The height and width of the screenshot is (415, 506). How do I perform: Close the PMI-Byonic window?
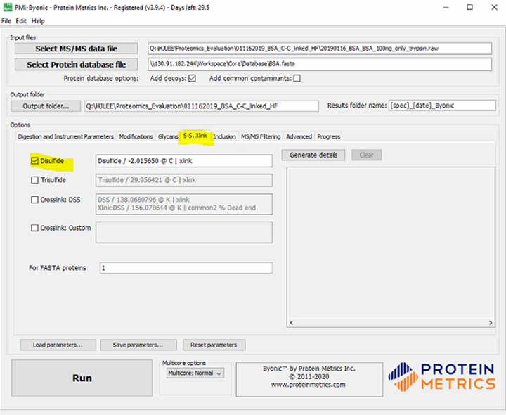[494, 8]
